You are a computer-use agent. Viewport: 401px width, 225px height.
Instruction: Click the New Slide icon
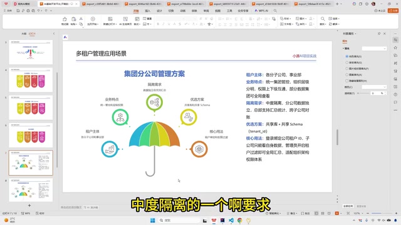(110, 19)
